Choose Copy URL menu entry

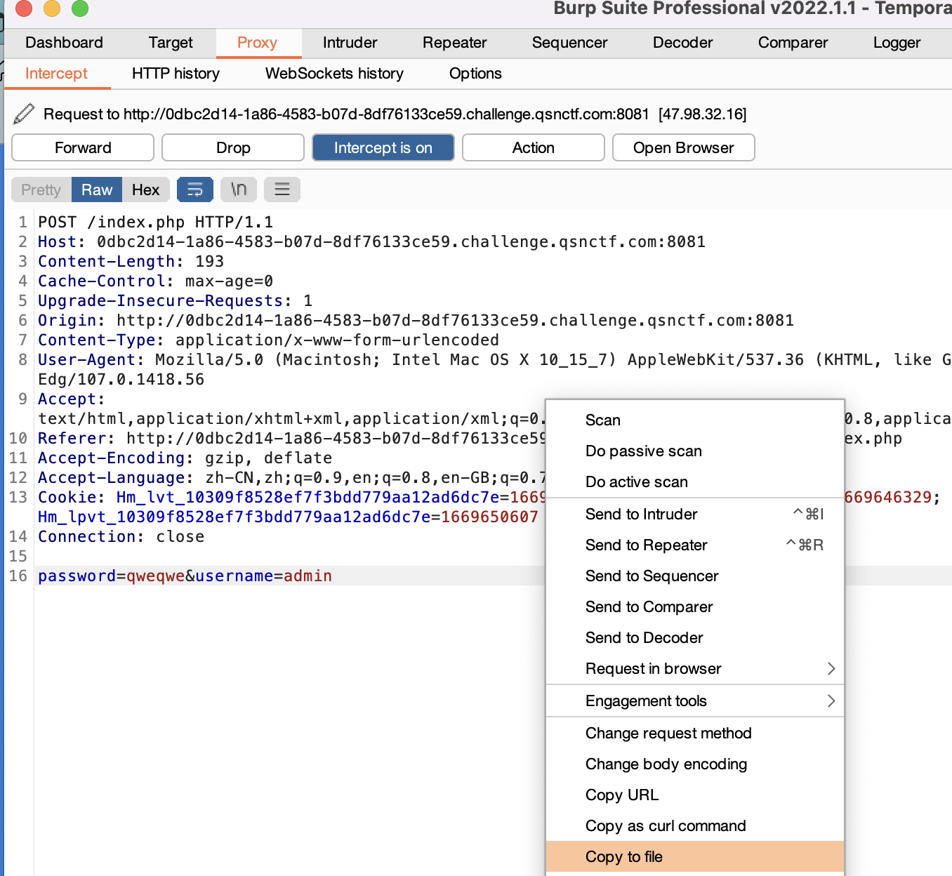[695, 795]
